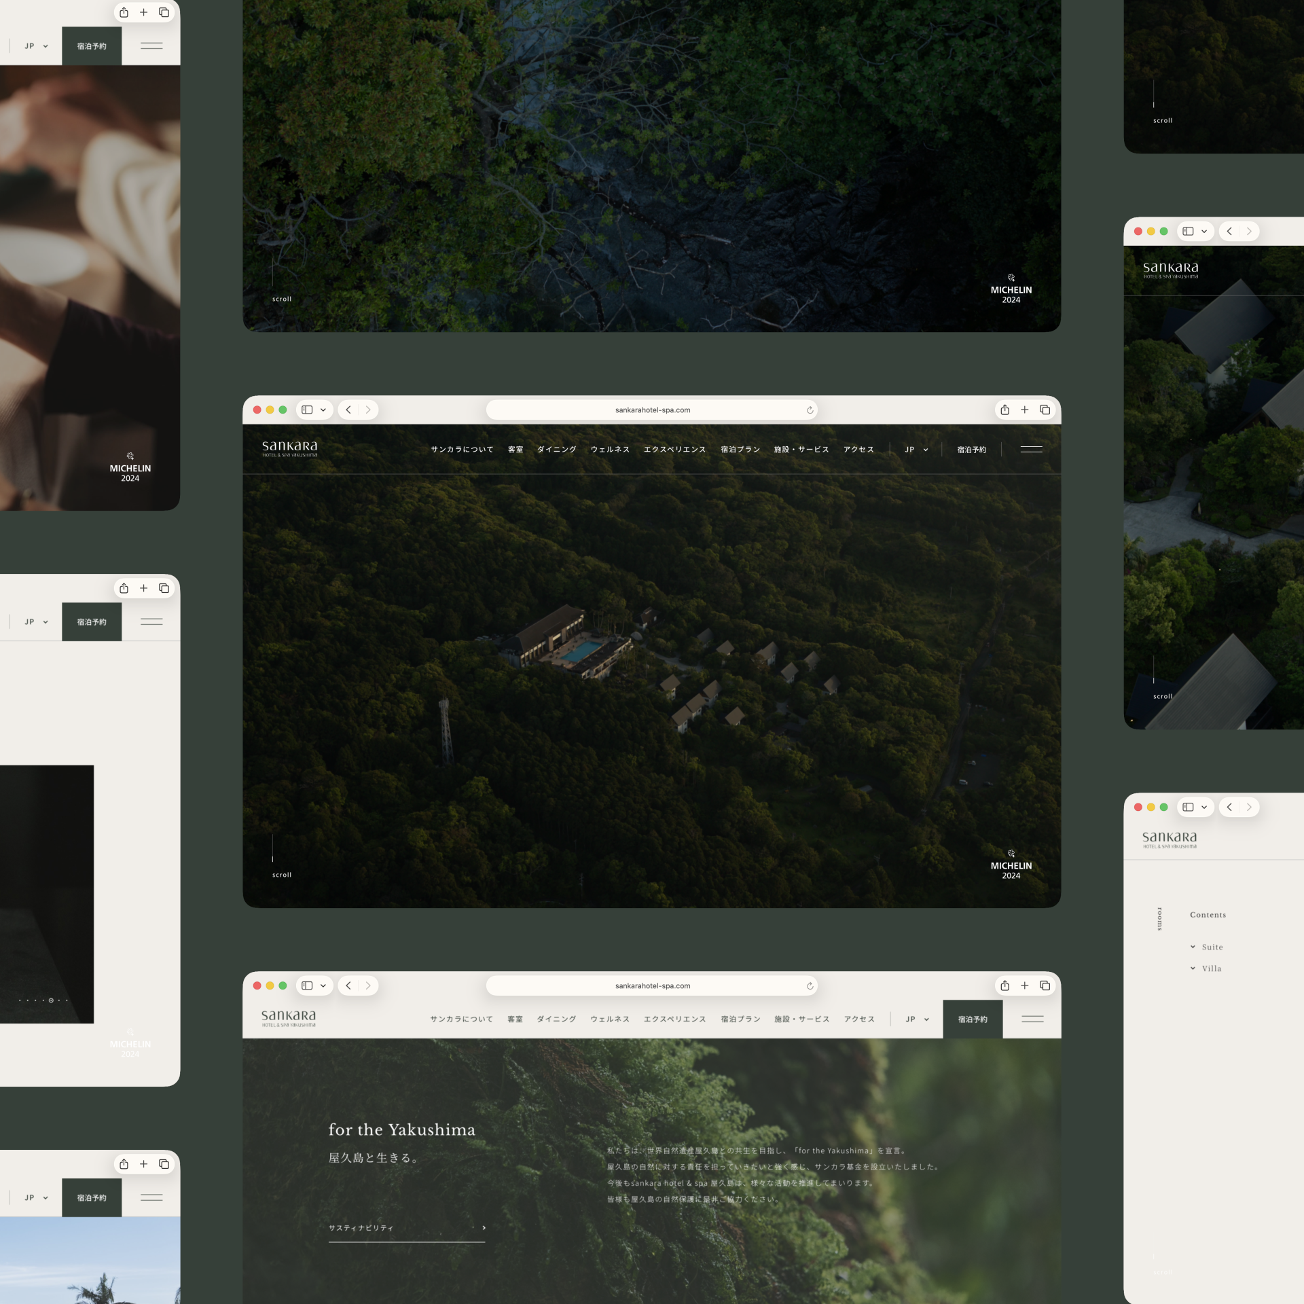Viewport: 1304px width, 1304px height.
Task: Open ダイニング menu item in dark header
Action: (556, 450)
